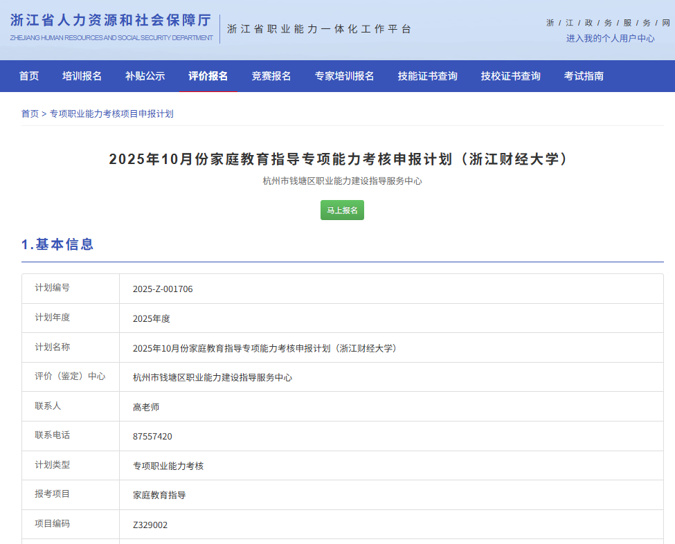Click the project code Z329002 cell
This screenshot has height=544, width=675.
(150, 525)
